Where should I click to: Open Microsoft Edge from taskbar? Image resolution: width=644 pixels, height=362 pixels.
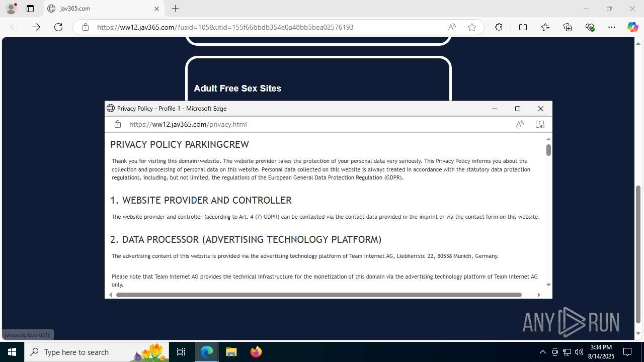tap(207, 352)
